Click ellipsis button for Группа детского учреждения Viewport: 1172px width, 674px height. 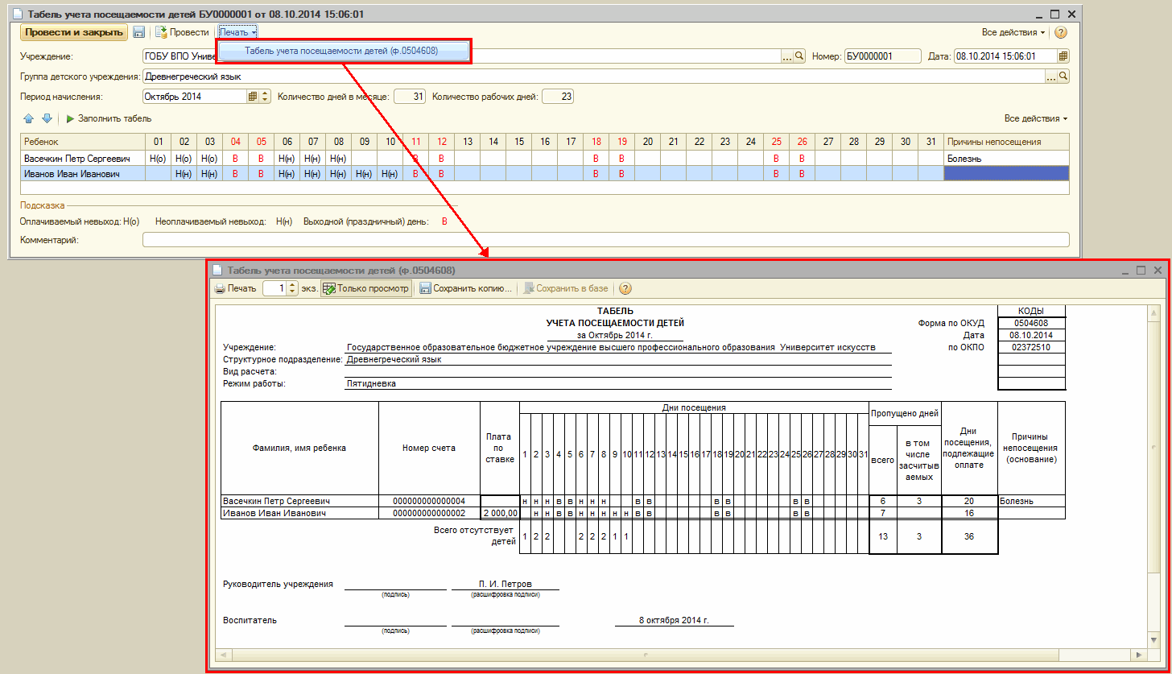(x=1051, y=76)
